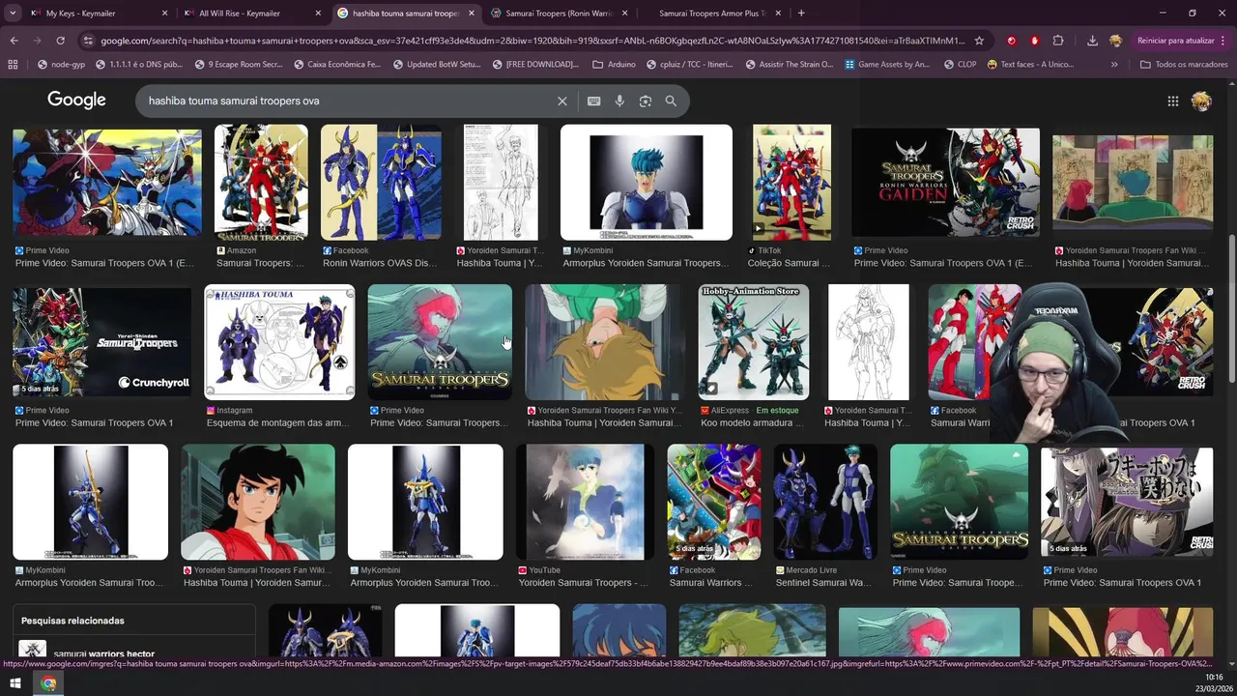Open the Google apps grid
The image size is (1237, 696).
pyautogui.click(x=1172, y=101)
